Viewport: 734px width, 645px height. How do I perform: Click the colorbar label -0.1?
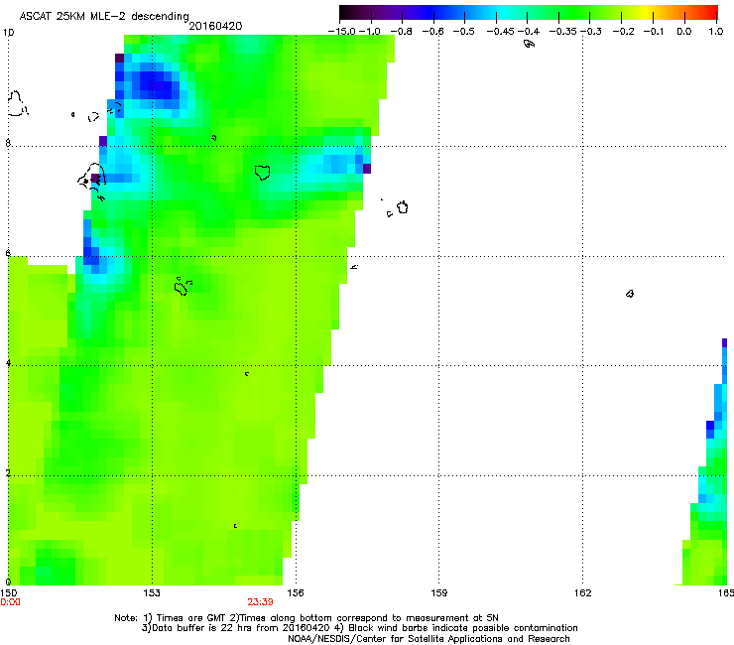[654, 32]
